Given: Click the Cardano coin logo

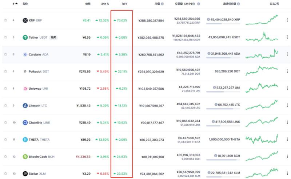Looking at the screenshot, I should coord(25,55).
